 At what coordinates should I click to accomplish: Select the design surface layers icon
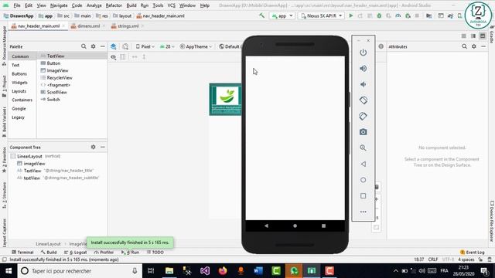point(114,46)
